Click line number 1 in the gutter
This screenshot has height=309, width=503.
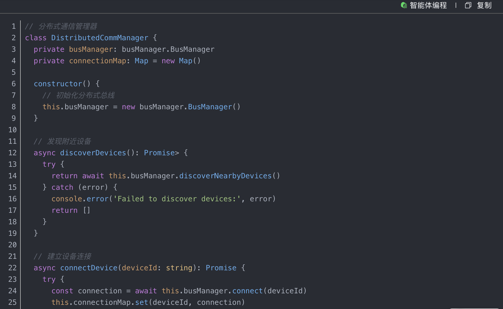click(14, 26)
